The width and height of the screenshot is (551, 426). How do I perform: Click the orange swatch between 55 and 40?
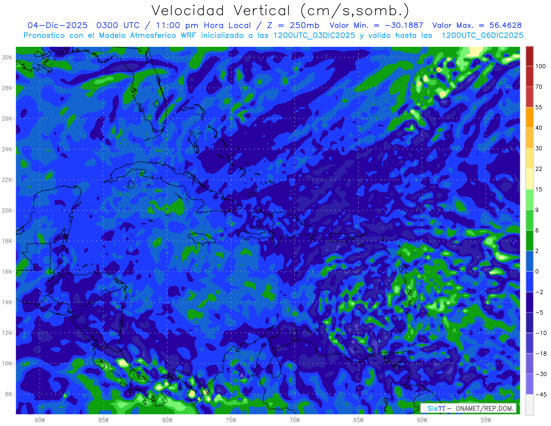coord(530,117)
